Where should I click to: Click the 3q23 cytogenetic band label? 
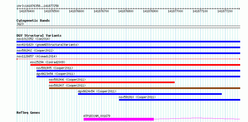(20, 24)
